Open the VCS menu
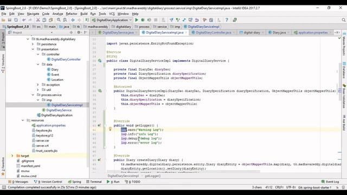 (x=112, y=14)
